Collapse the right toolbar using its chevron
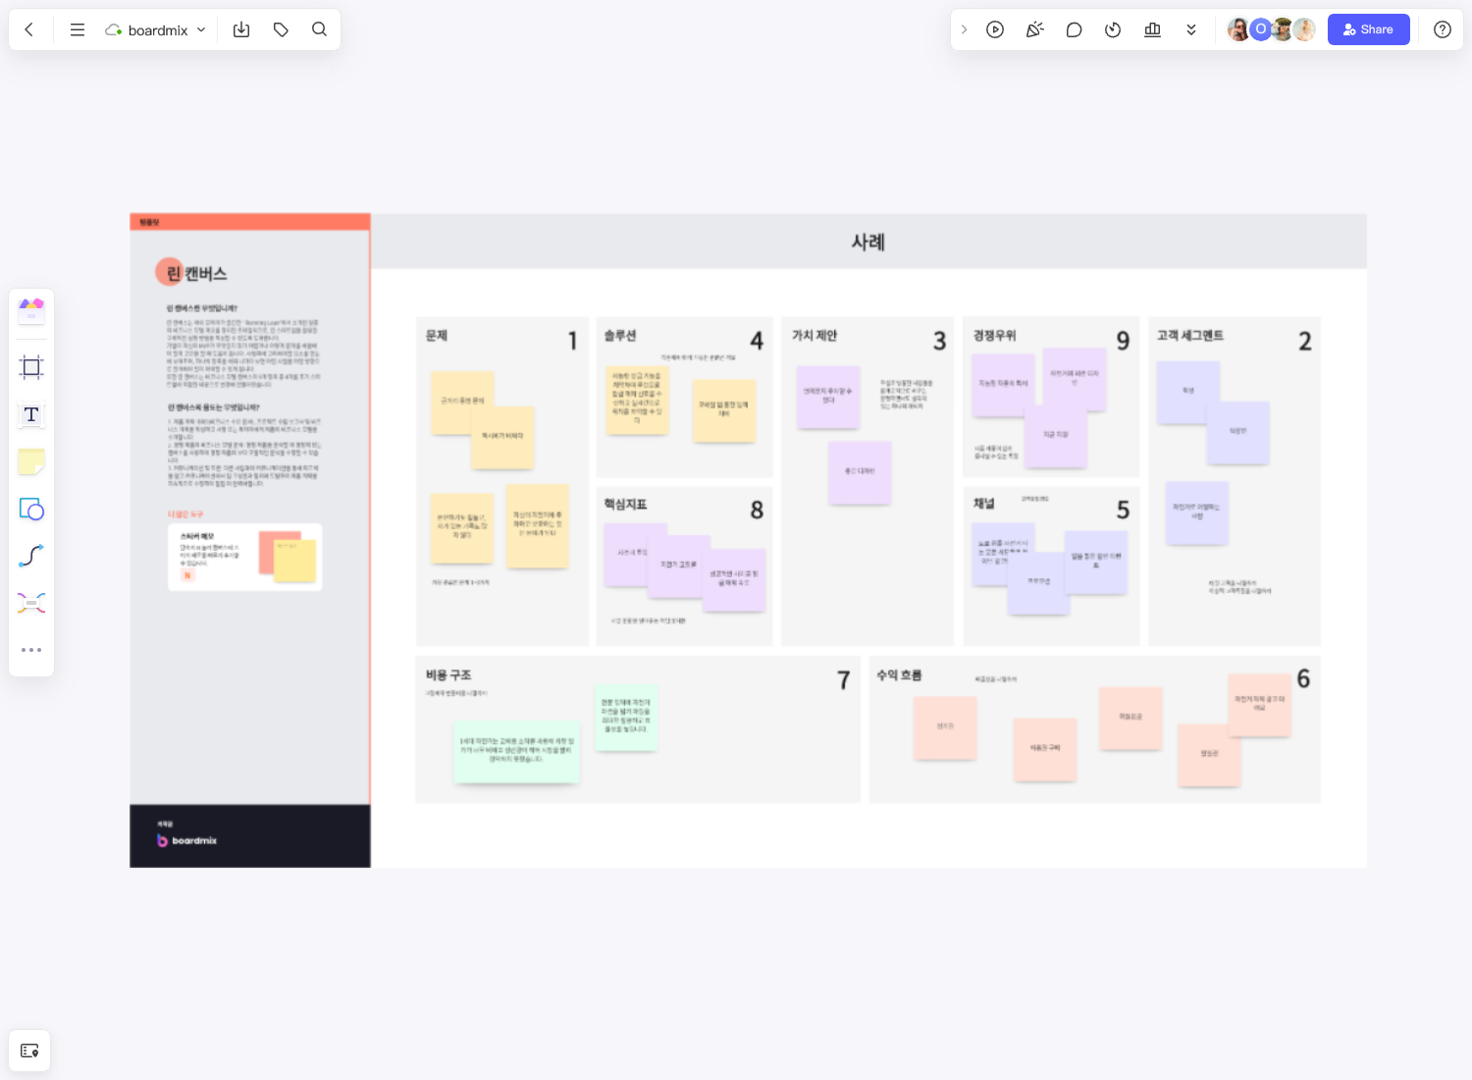1472x1080 pixels. pos(965,29)
